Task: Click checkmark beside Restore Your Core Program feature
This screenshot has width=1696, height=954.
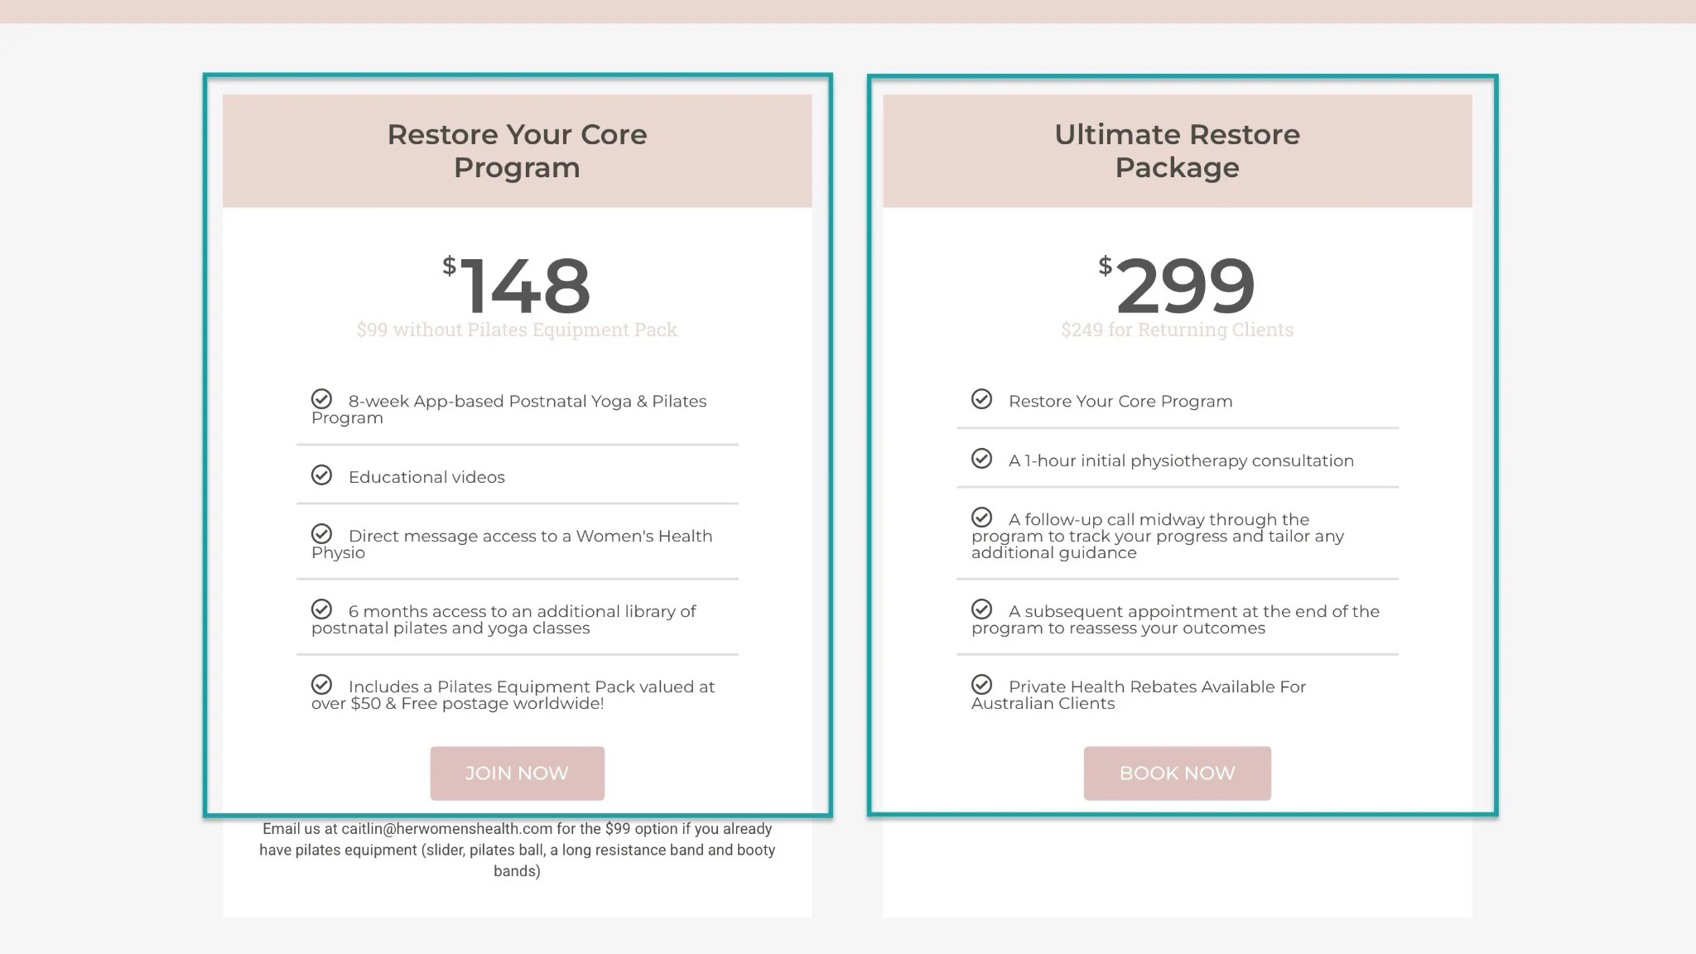Action: pyautogui.click(x=981, y=399)
